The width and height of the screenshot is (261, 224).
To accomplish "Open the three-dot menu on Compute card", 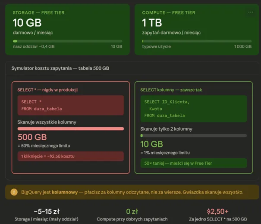I will 251,12.
